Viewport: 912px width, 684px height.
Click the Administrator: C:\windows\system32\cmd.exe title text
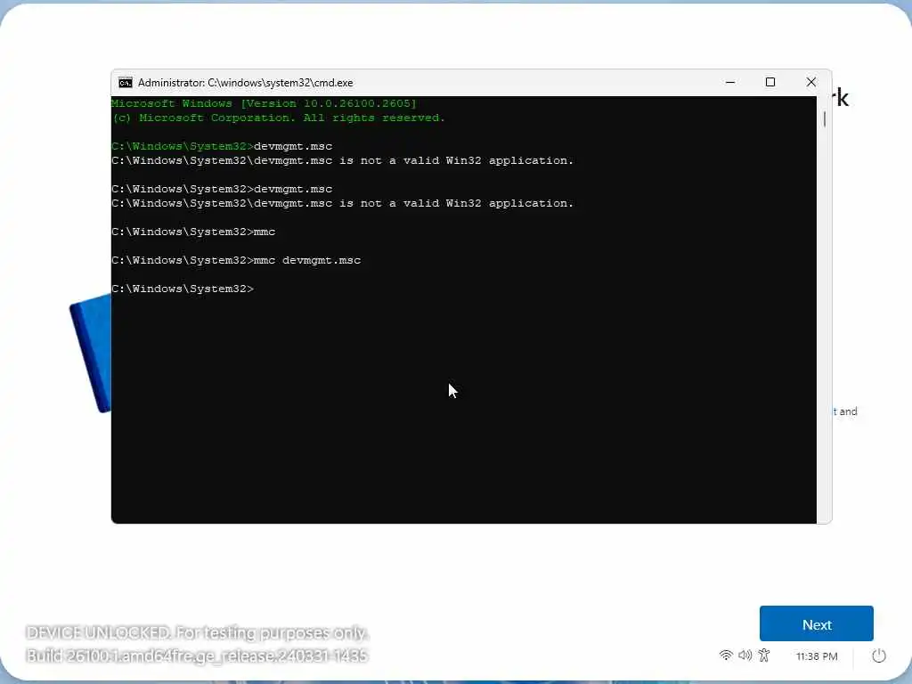point(246,83)
